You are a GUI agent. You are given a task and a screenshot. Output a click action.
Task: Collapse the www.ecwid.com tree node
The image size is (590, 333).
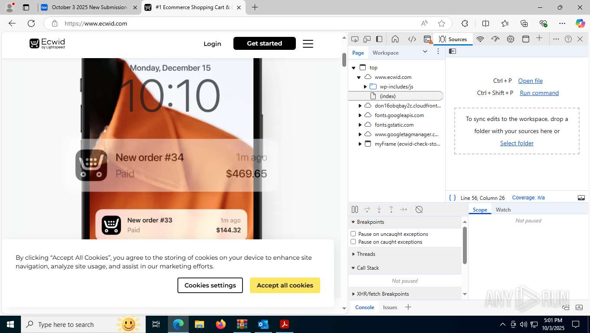(x=359, y=77)
